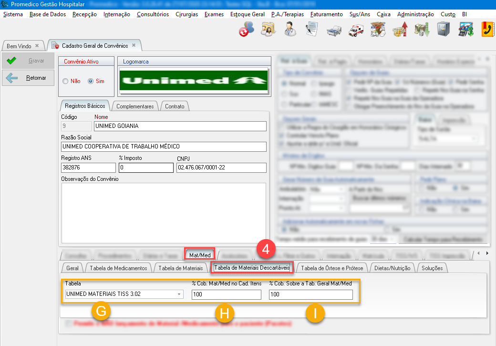Open the Contrato tab
The height and width of the screenshot is (346, 496).
click(x=175, y=106)
